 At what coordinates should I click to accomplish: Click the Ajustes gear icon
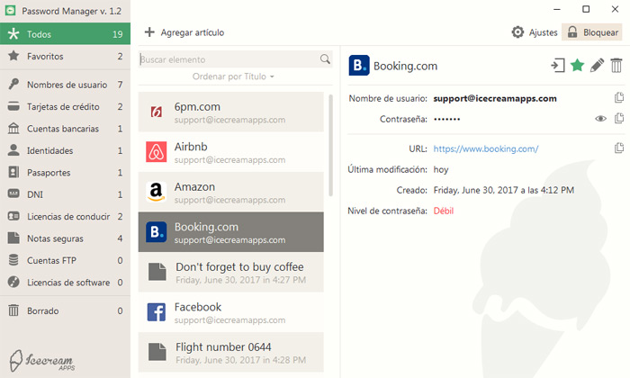(x=517, y=32)
